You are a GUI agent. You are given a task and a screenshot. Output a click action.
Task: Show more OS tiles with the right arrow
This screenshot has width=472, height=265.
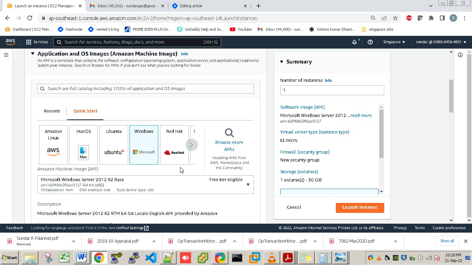pyautogui.click(x=191, y=145)
